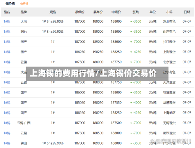Click the 186000 lowest price value
Screen dimensions: 195x148
point(80,92)
